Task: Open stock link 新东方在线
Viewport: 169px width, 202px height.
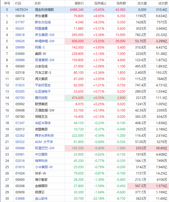Action: (43, 22)
